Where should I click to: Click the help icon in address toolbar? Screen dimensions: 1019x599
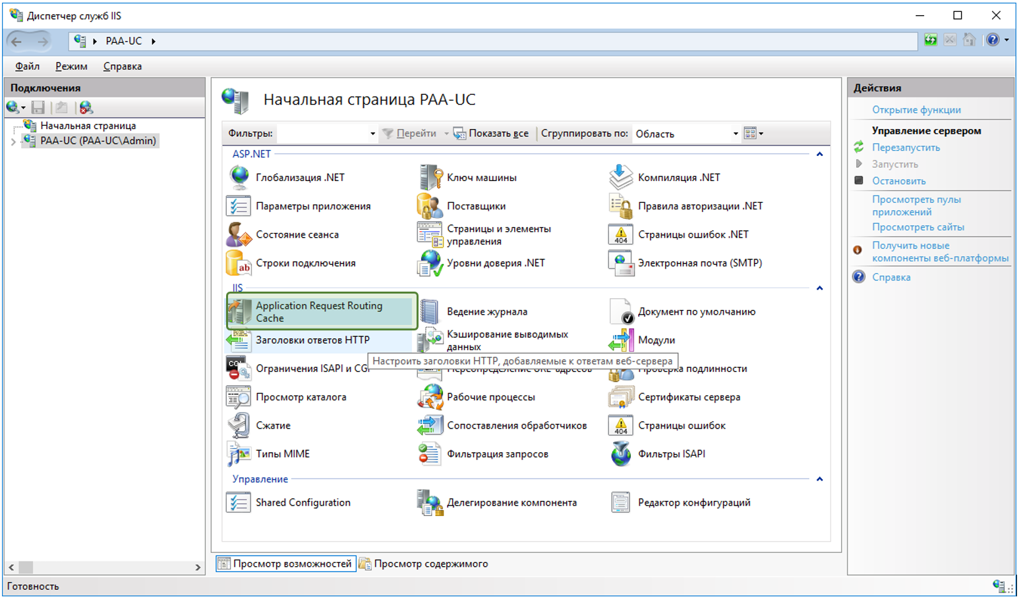coord(993,40)
